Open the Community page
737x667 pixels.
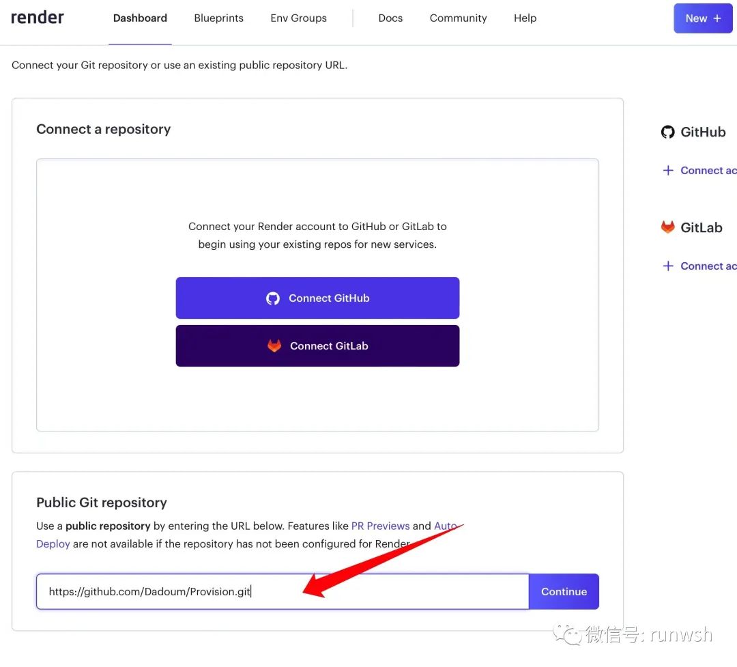pos(458,18)
